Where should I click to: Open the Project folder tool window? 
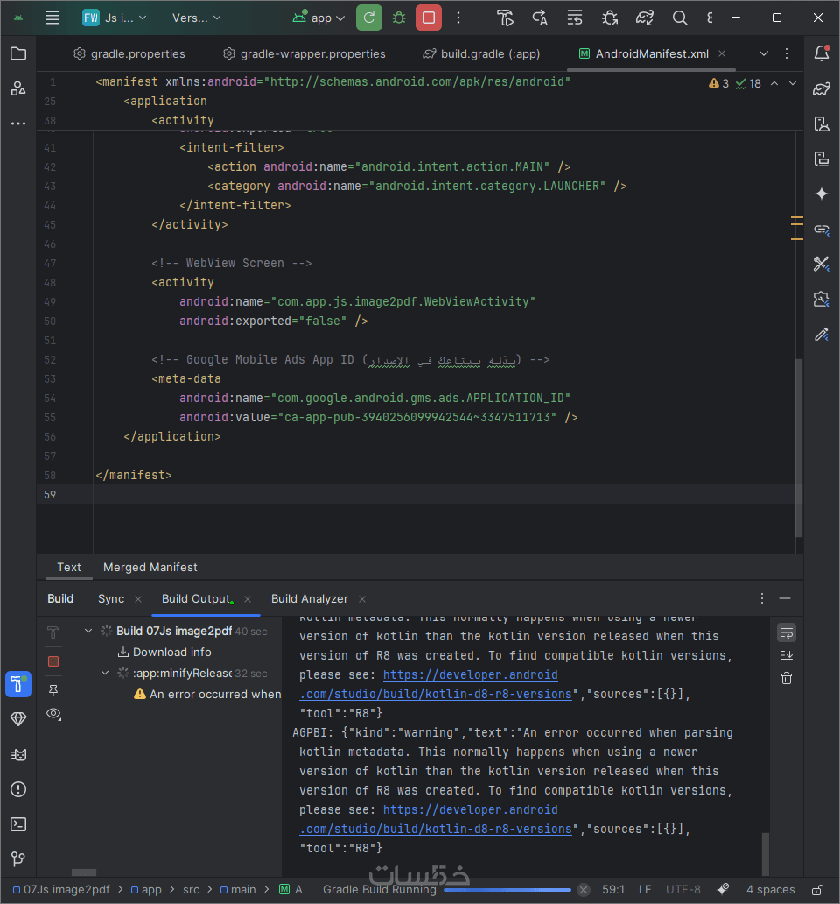(x=17, y=54)
